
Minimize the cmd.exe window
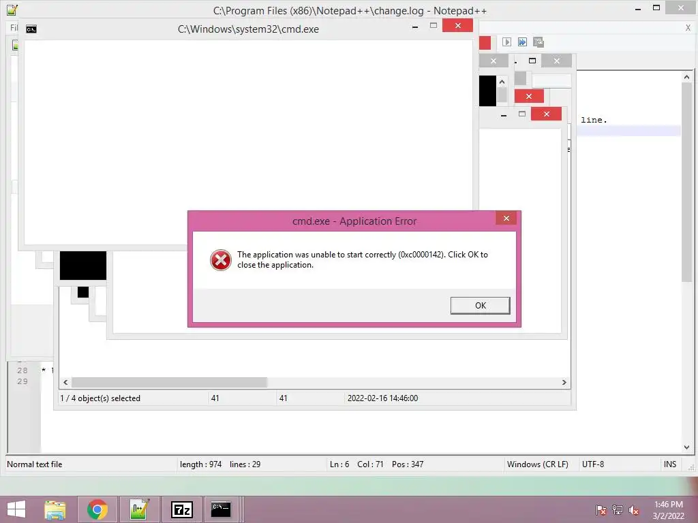(415, 27)
